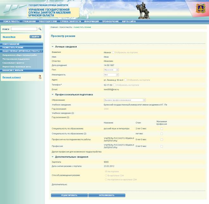Collapse the Дополнительные сведения section
Viewport: 209px width, 204px height.
[53, 157]
